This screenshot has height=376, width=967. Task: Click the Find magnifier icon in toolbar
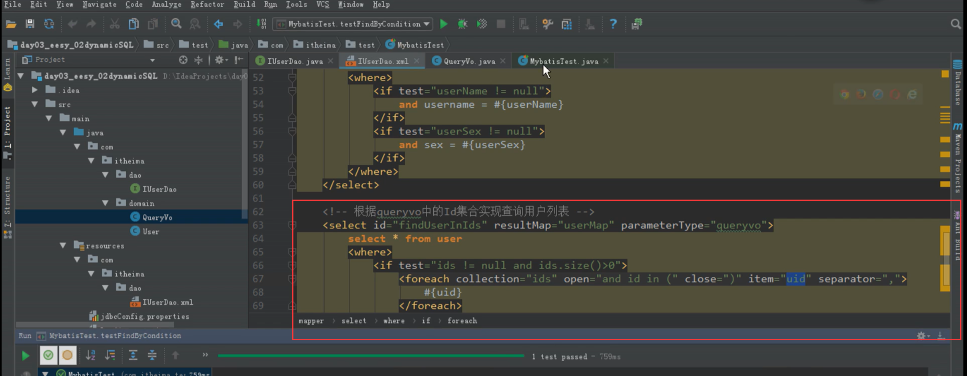pyautogui.click(x=176, y=24)
